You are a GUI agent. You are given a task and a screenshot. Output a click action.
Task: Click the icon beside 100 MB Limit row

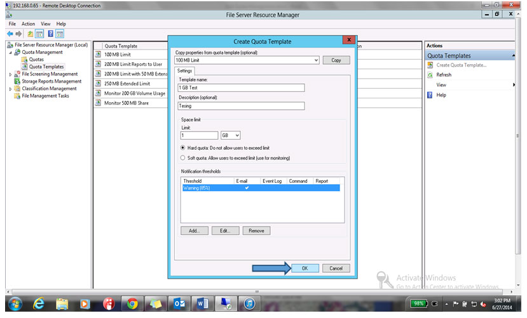98,55
